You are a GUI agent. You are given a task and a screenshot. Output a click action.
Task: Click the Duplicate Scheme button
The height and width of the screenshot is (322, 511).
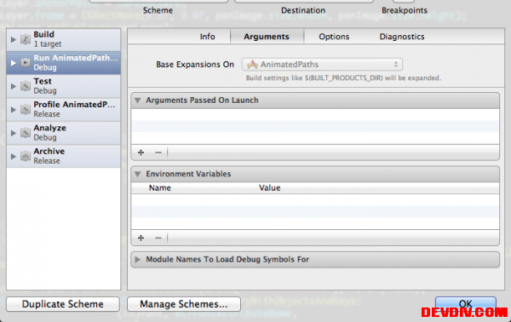pyautogui.click(x=63, y=304)
